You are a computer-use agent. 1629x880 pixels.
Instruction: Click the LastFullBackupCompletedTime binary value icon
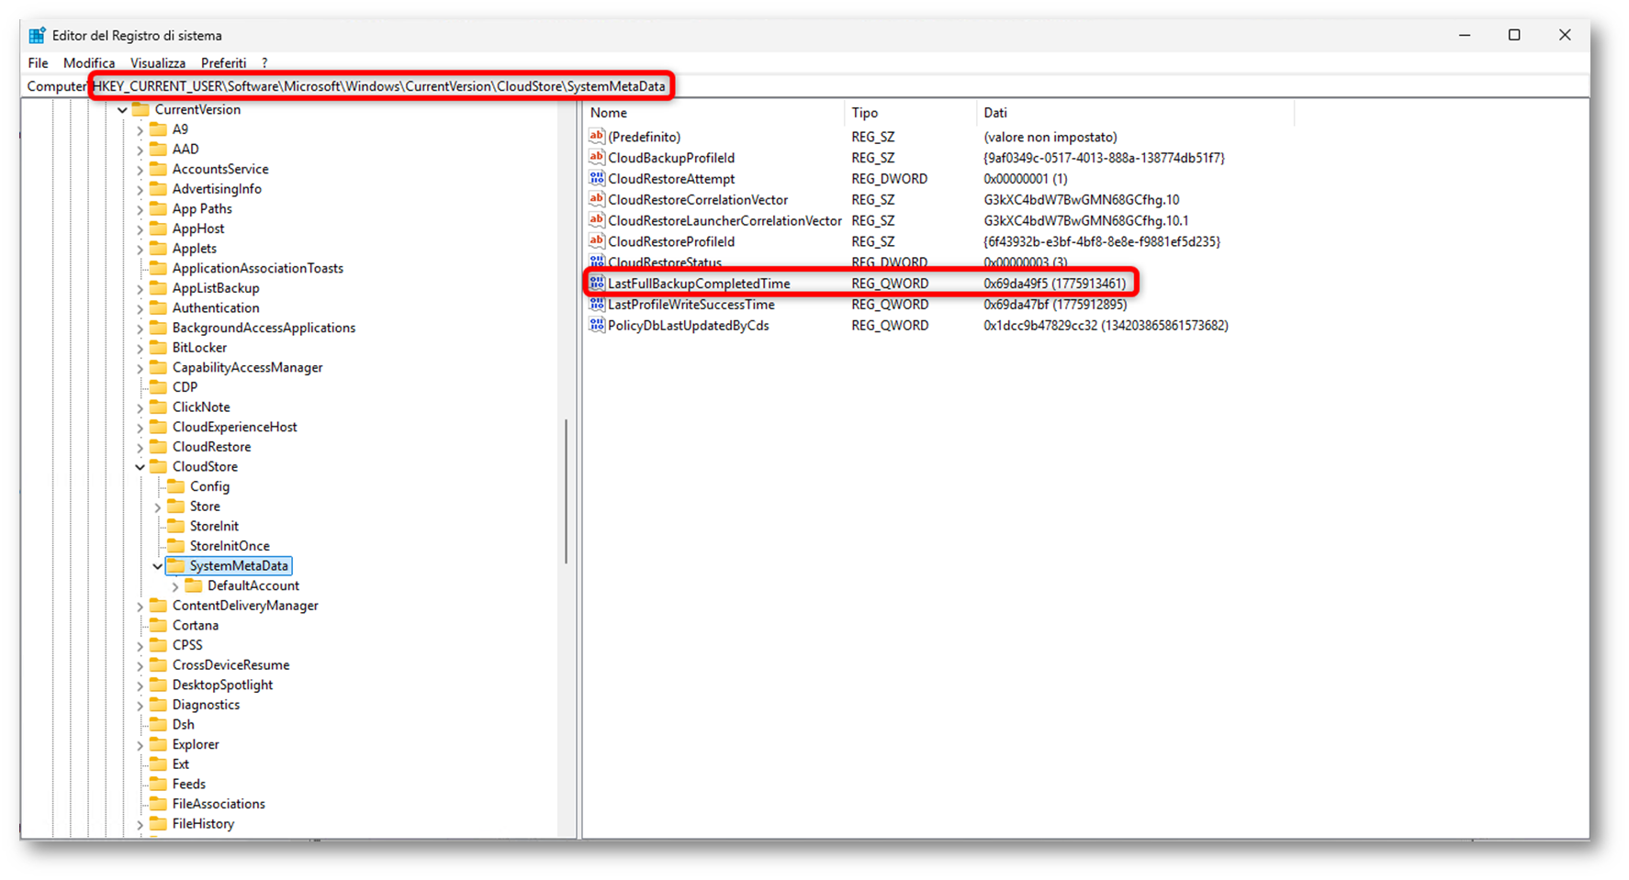point(597,284)
